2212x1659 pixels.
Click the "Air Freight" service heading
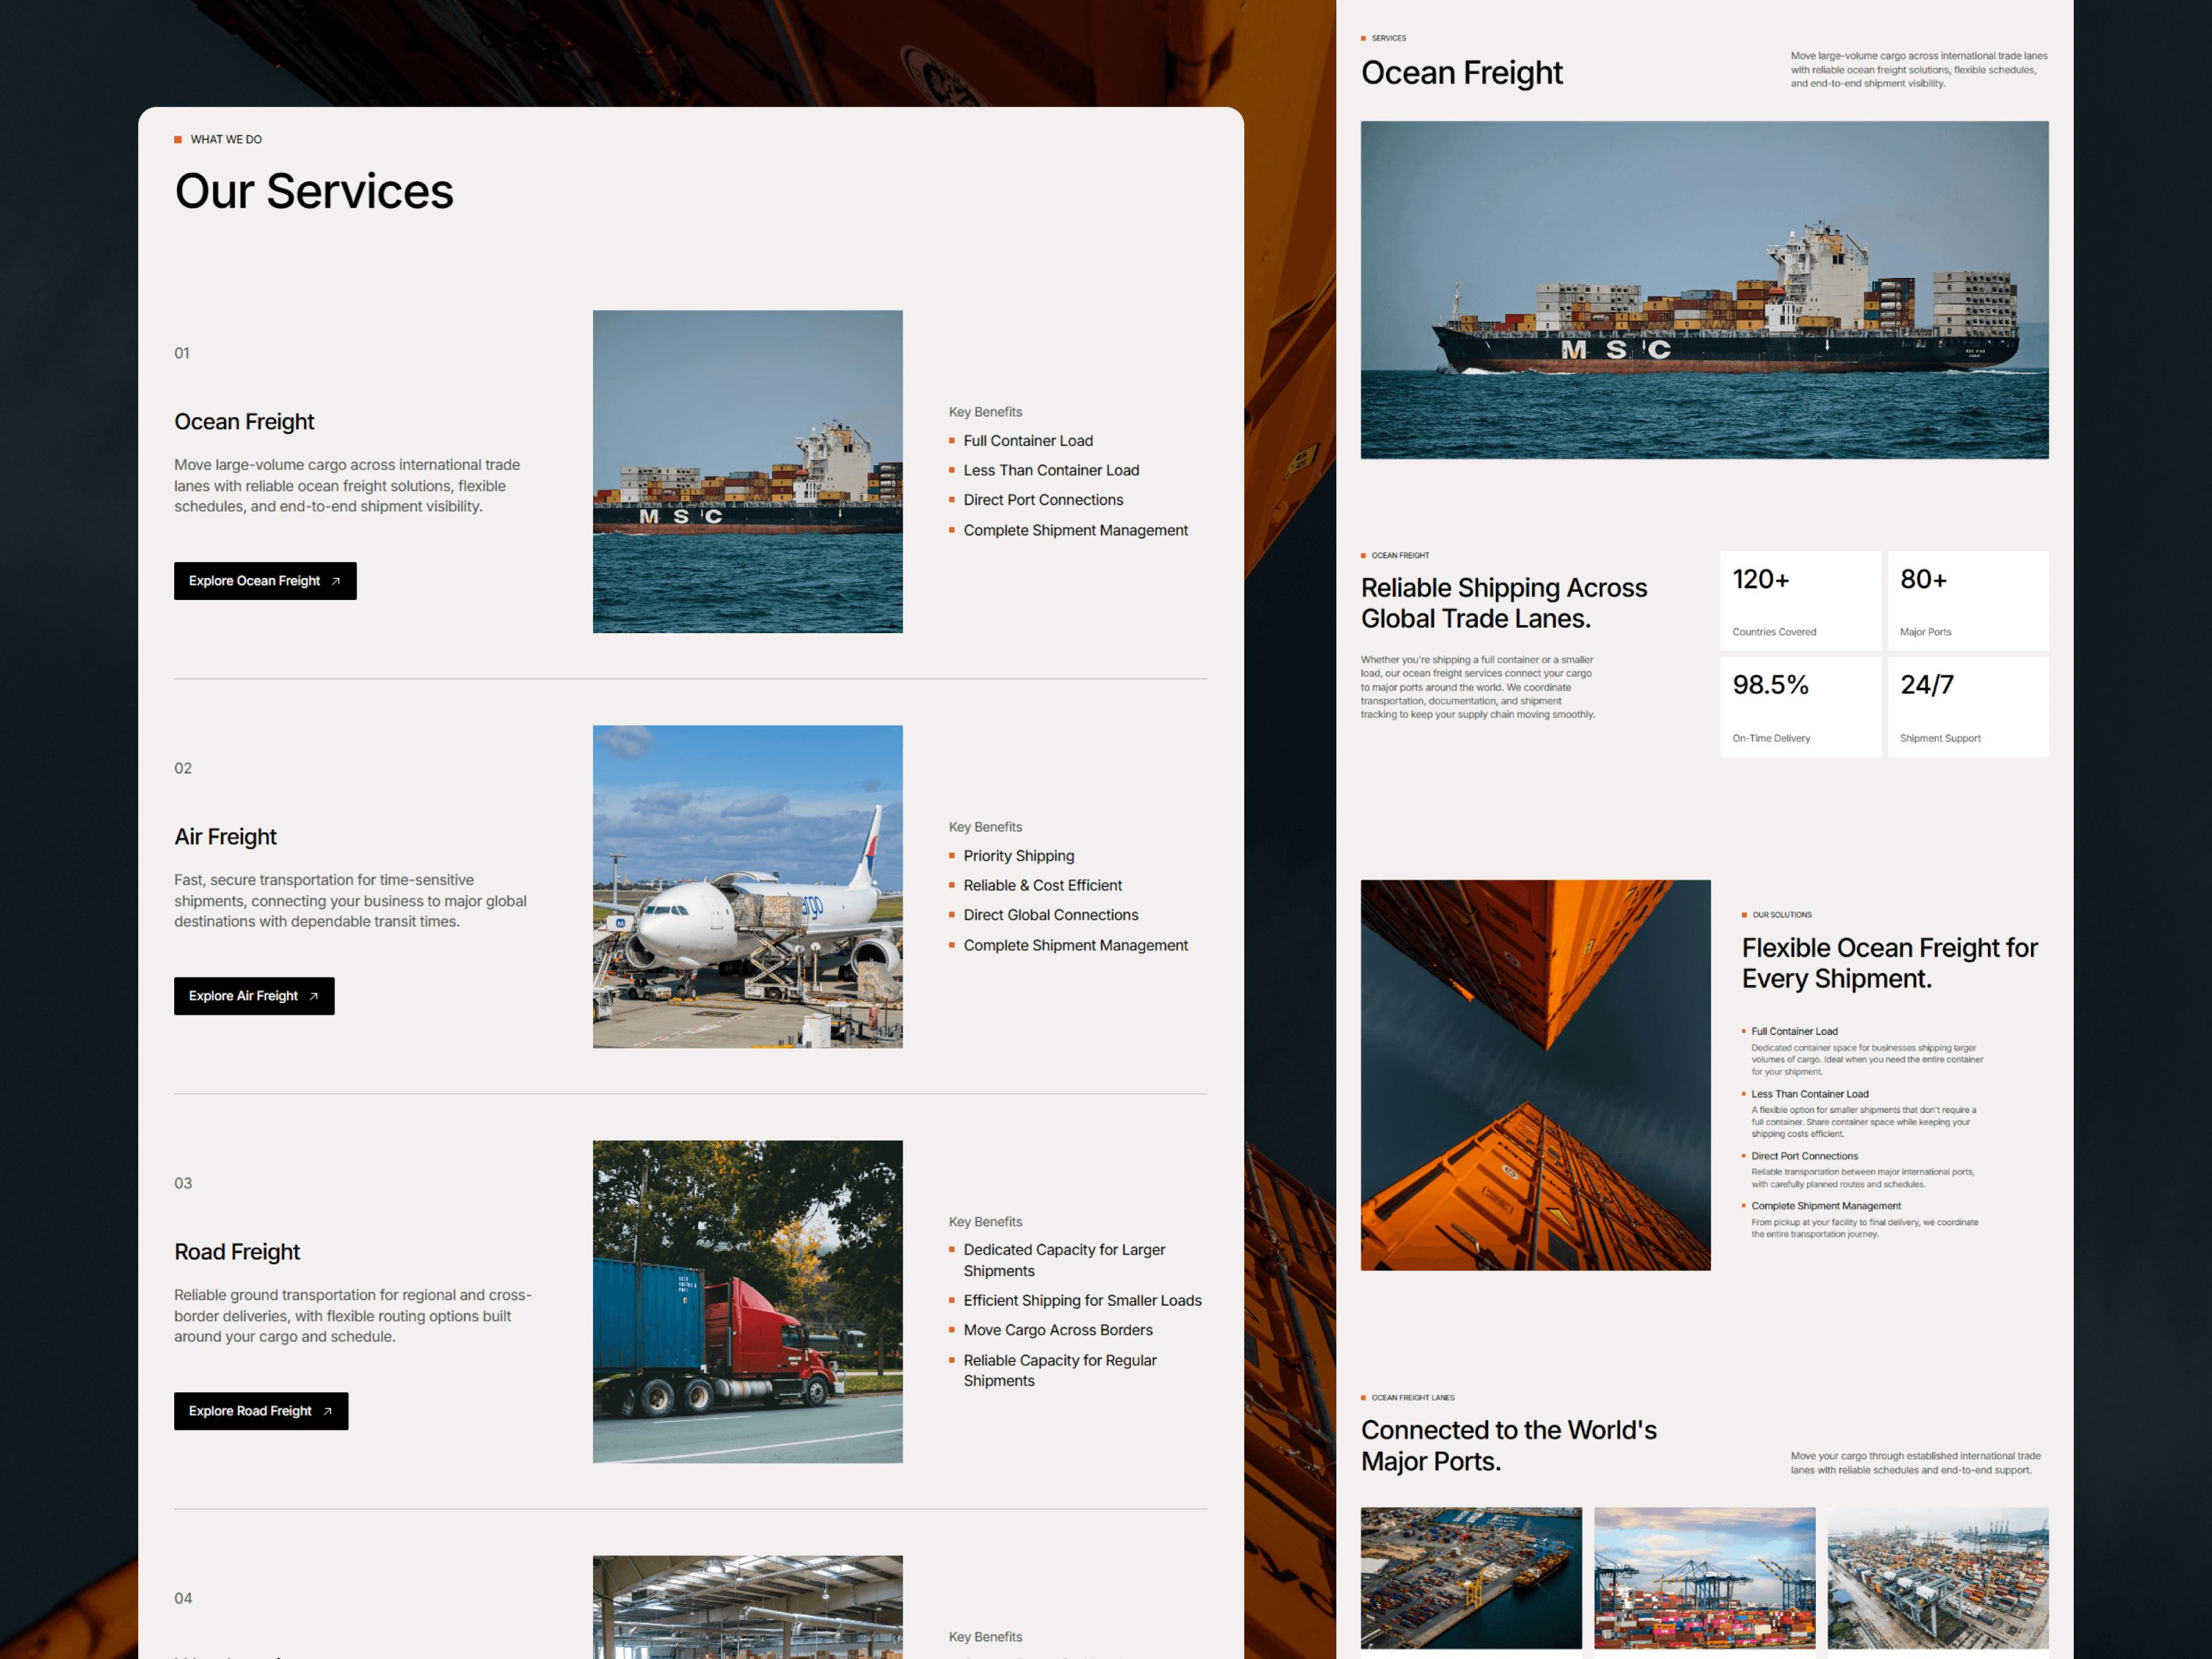pyautogui.click(x=225, y=837)
